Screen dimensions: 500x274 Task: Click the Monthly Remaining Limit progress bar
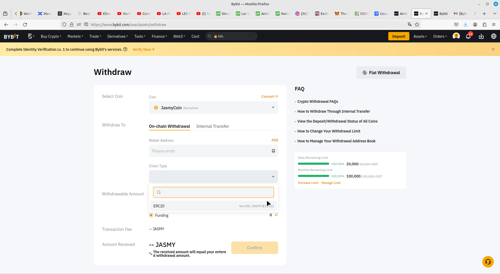(314, 176)
